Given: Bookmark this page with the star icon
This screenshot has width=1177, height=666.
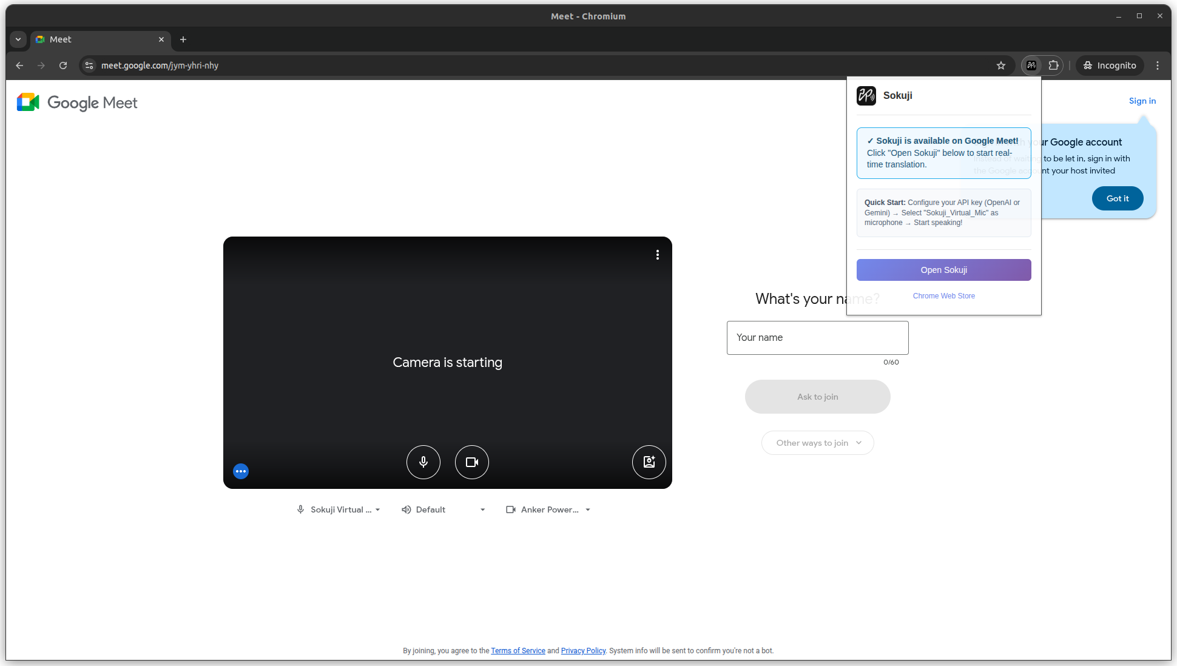Looking at the screenshot, I should (x=1001, y=66).
